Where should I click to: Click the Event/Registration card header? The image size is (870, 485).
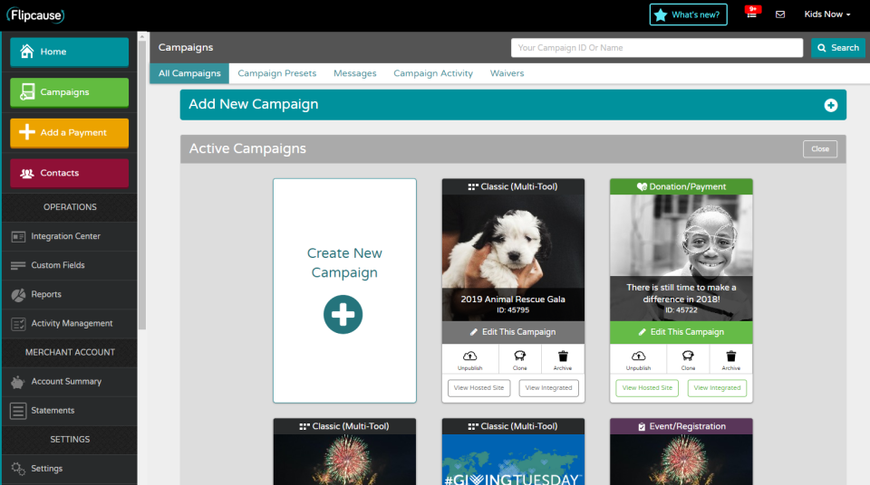pos(681,426)
